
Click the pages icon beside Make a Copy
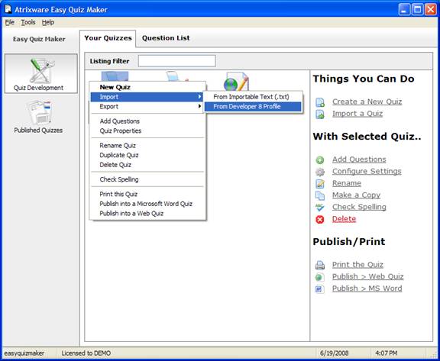(320, 195)
